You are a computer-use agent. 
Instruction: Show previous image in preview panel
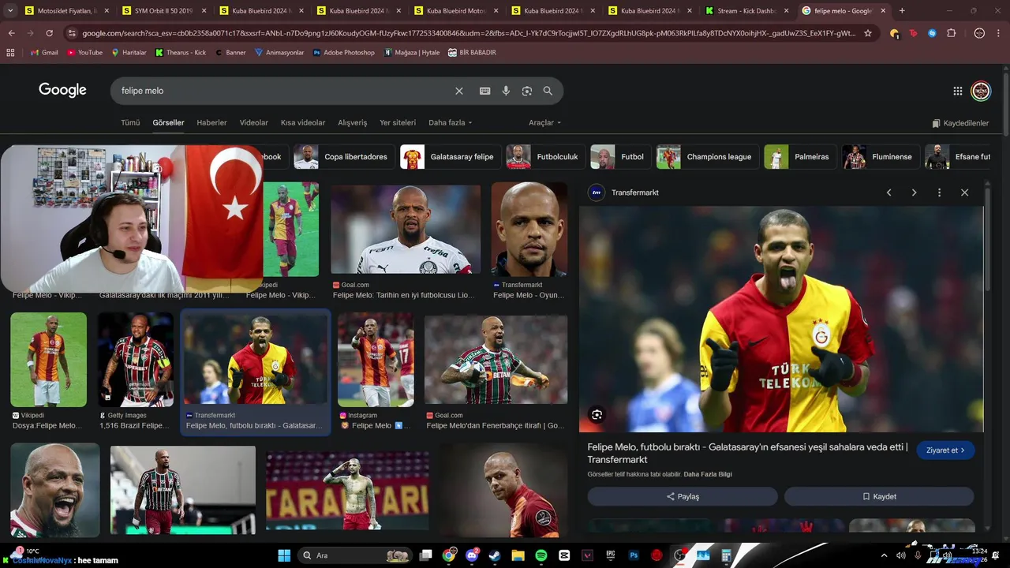[x=888, y=192]
